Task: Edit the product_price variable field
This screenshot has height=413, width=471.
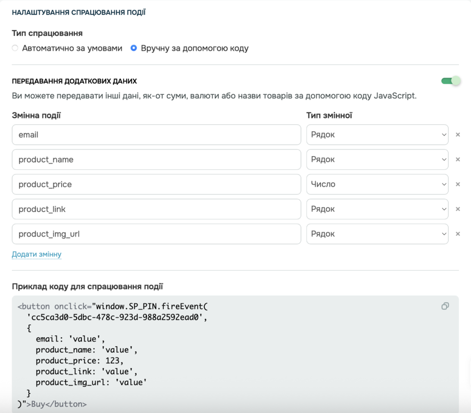Action: [156, 184]
